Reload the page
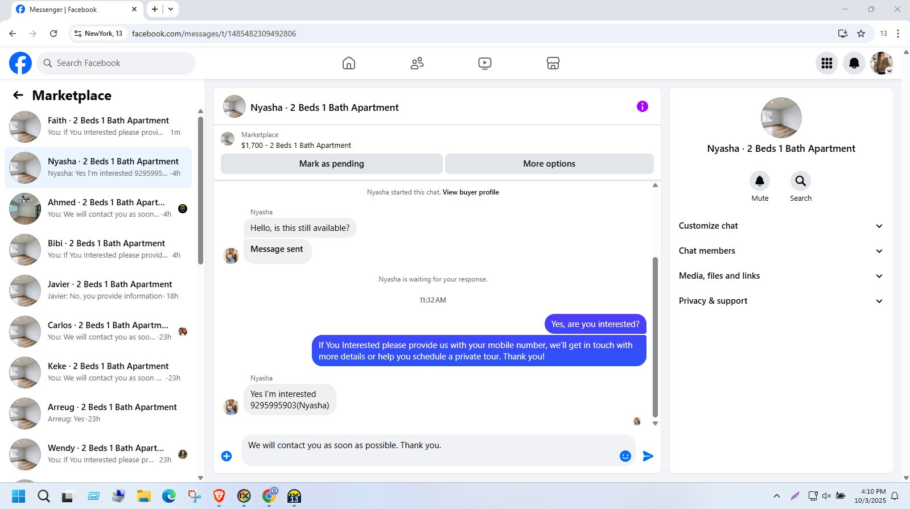This screenshot has height=509, width=910. point(53,34)
